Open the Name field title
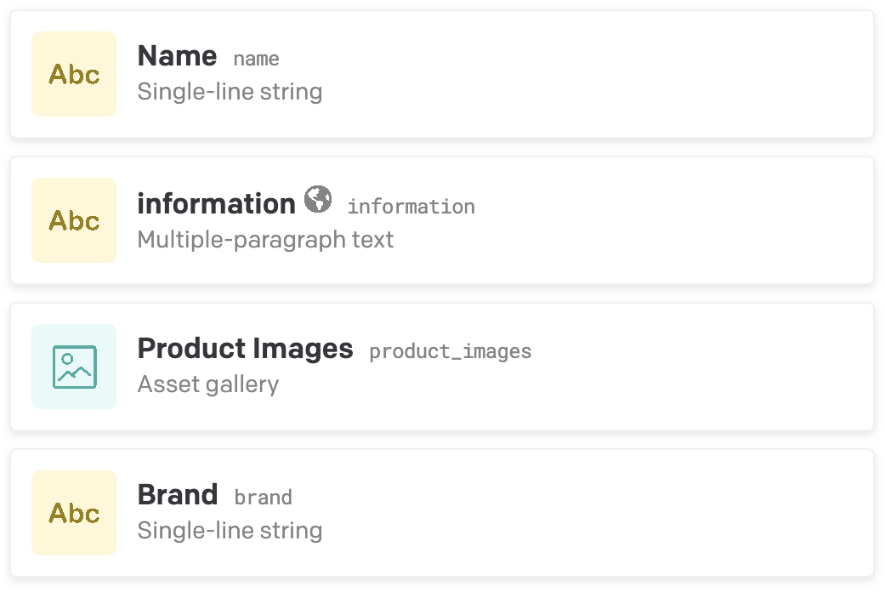Screen dimensions: 885x592 pos(177,56)
